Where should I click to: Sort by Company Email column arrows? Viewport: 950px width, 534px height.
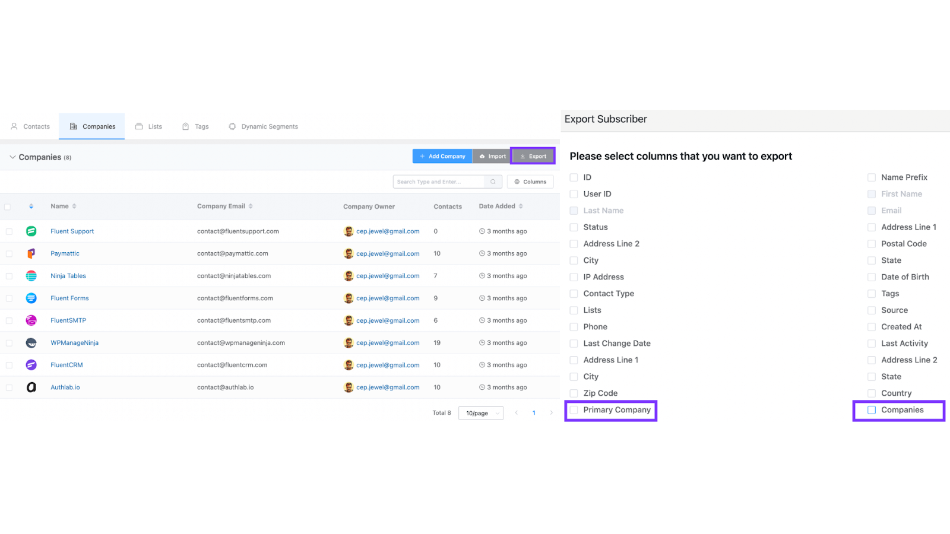(251, 206)
